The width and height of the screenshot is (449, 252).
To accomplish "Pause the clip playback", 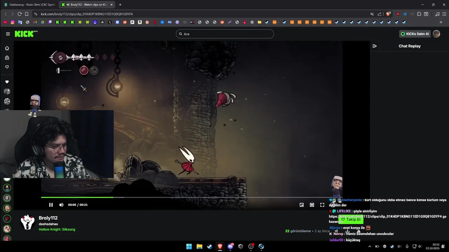I will 51,205.
